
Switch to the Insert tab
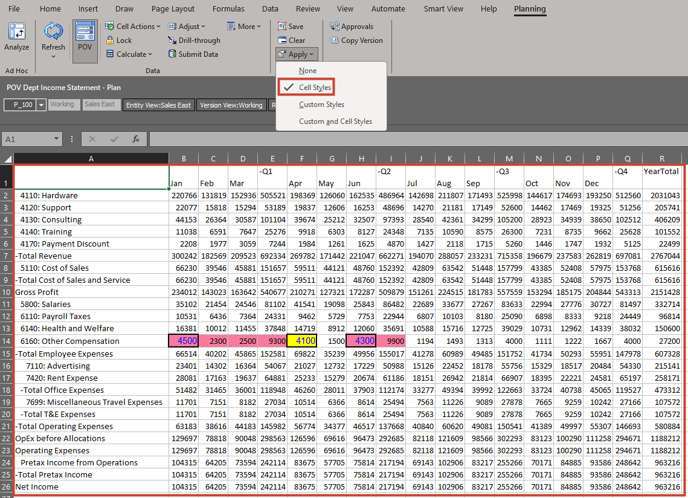(88, 9)
